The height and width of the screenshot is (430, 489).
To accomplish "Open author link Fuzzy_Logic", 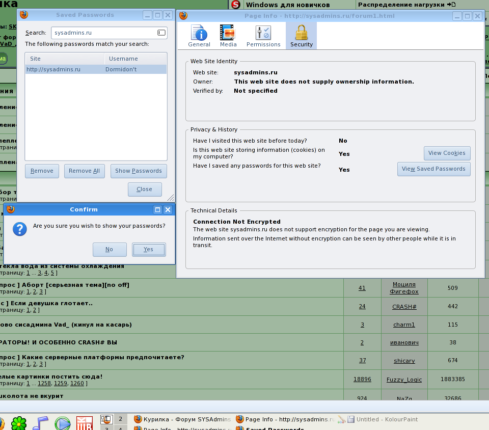I will [404, 380].
